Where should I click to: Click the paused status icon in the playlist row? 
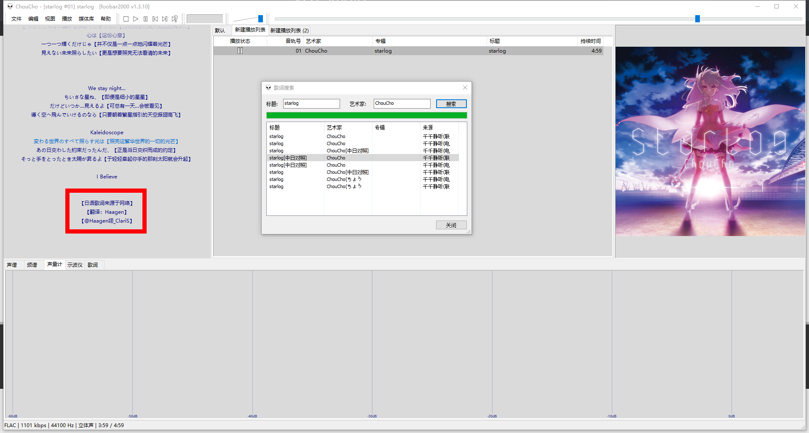(240, 50)
